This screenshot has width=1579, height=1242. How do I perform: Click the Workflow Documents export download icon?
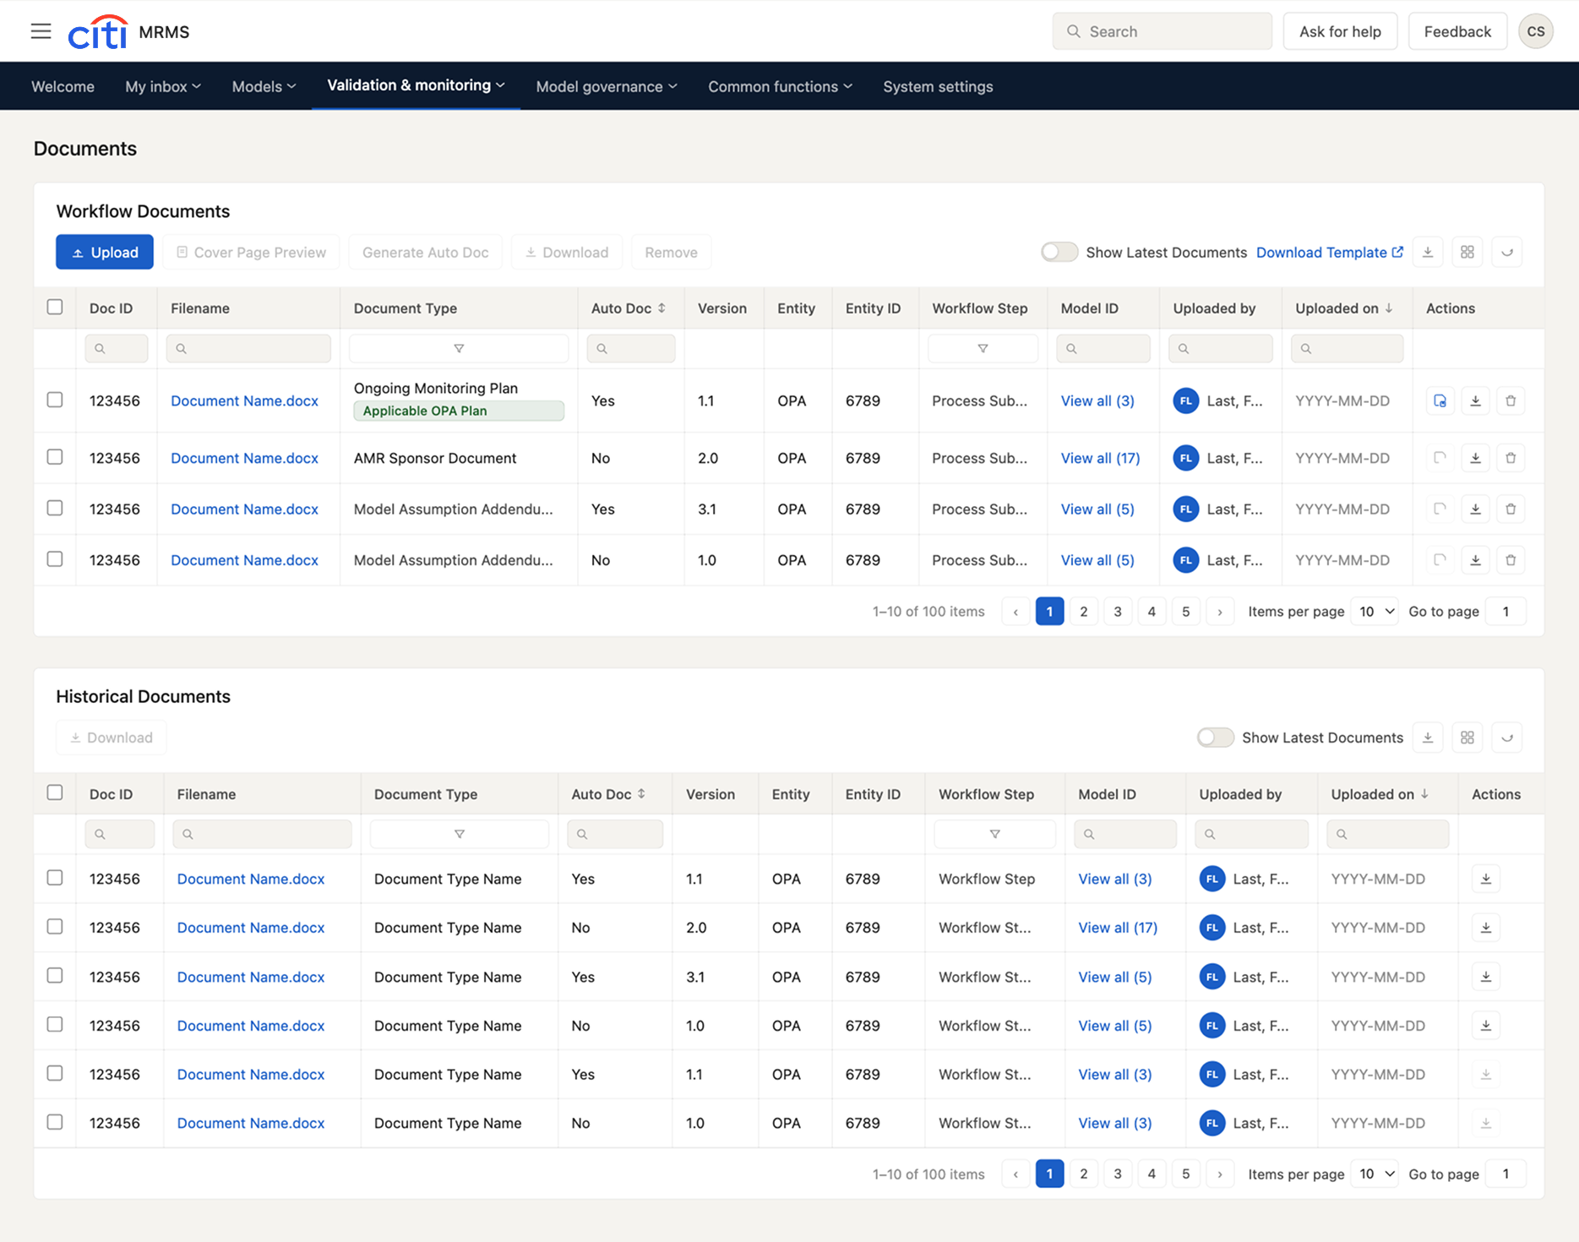pyautogui.click(x=1428, y=252)
